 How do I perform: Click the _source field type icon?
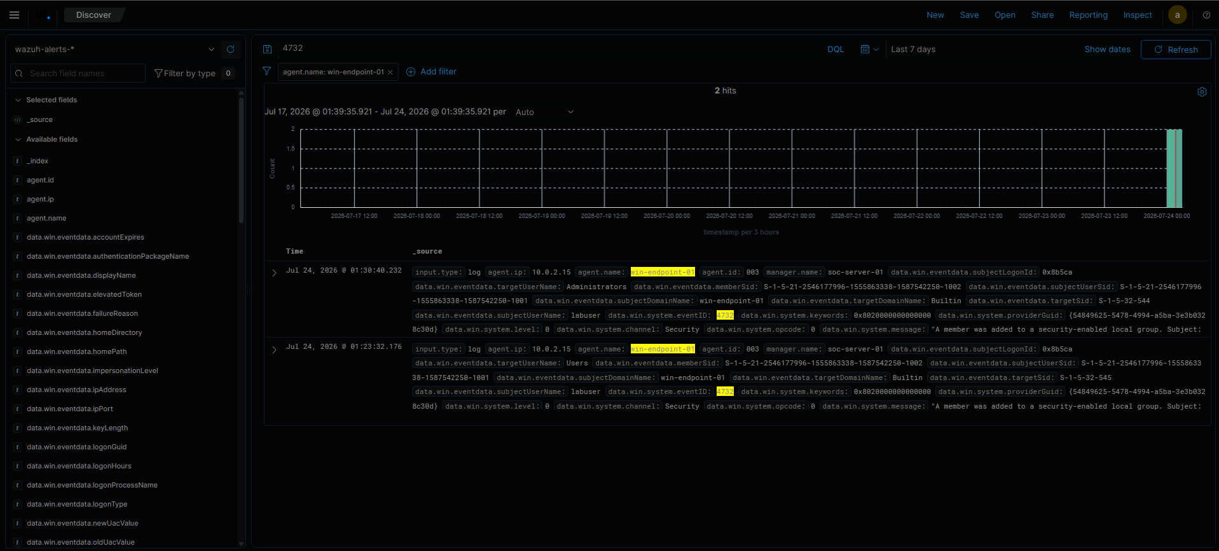point(17,119)
